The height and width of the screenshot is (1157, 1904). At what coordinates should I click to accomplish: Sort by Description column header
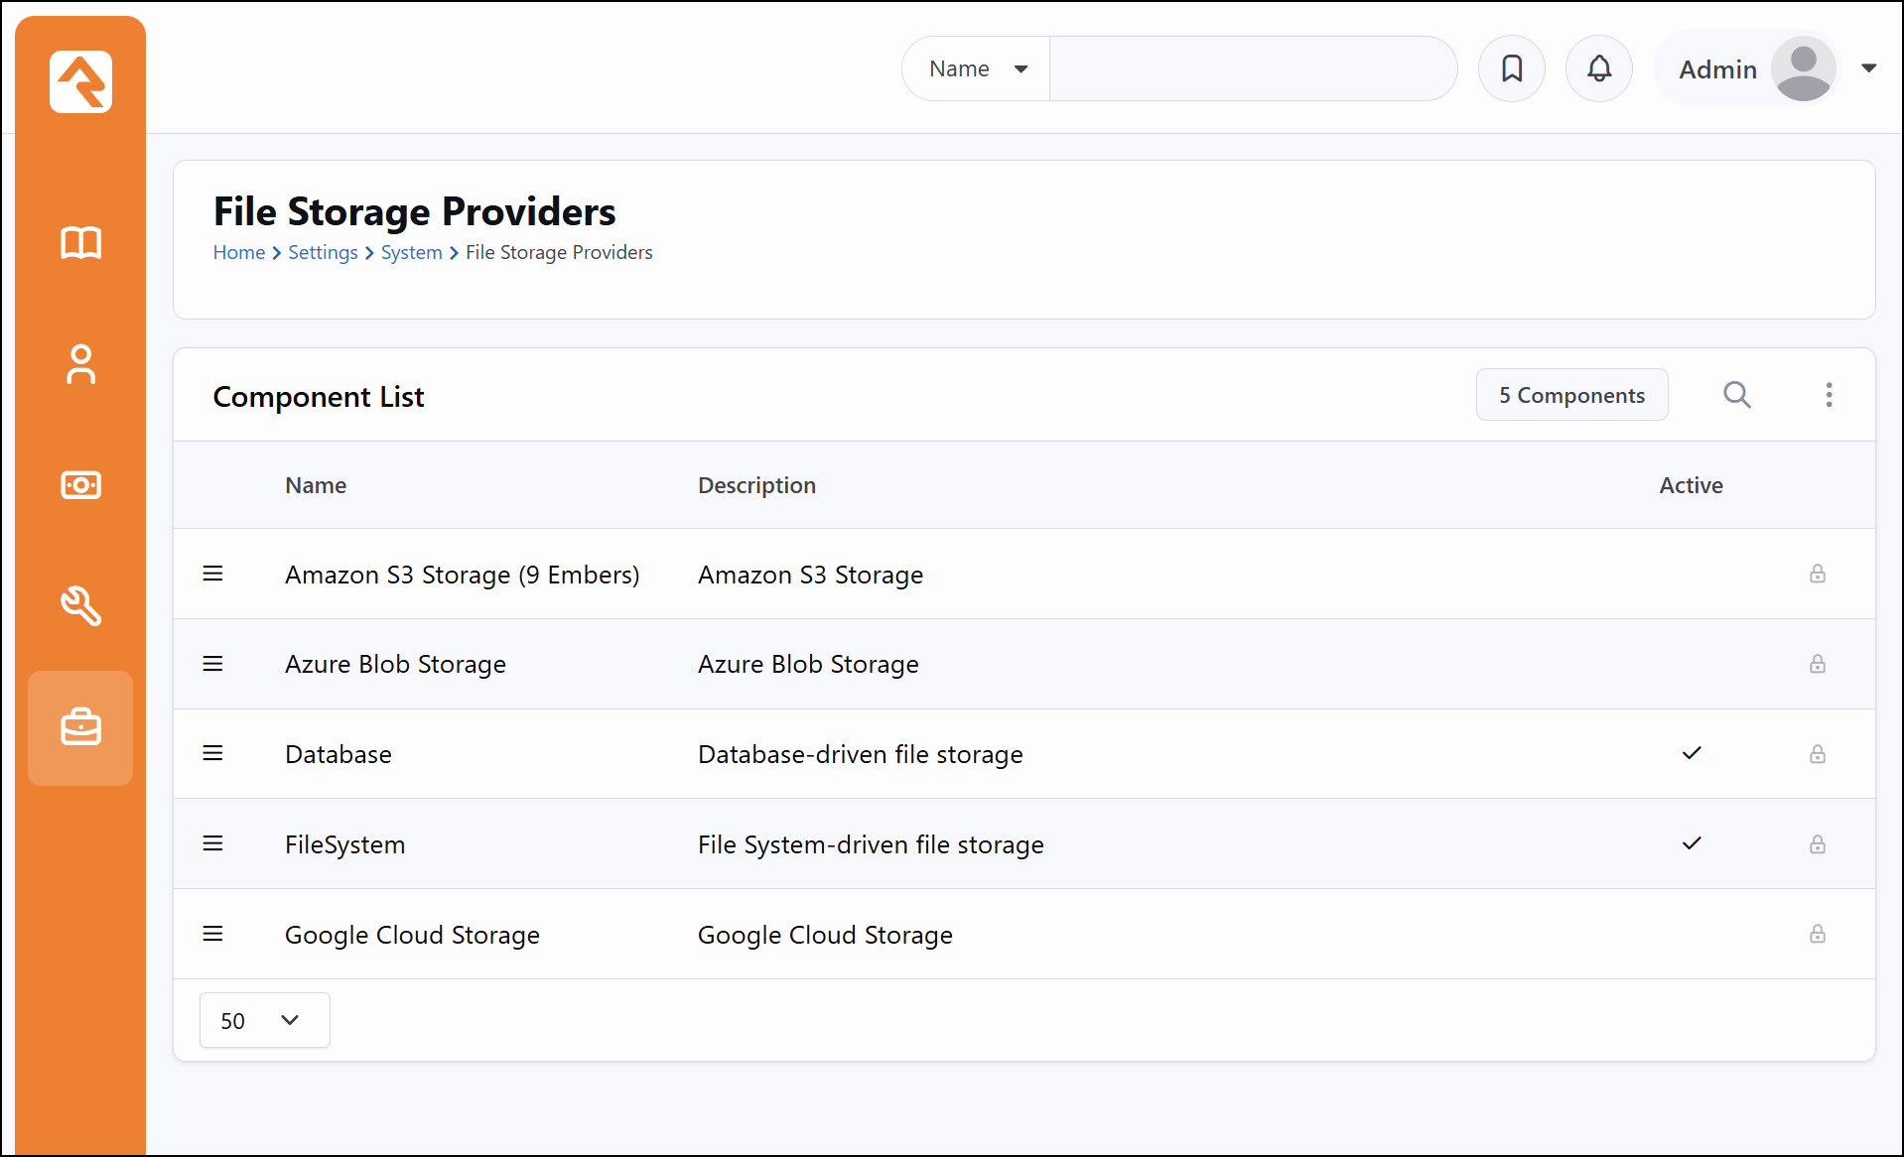pos(756,485)
